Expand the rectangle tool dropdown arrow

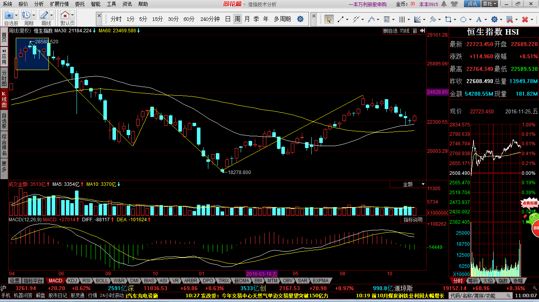(x=455, y=19)
